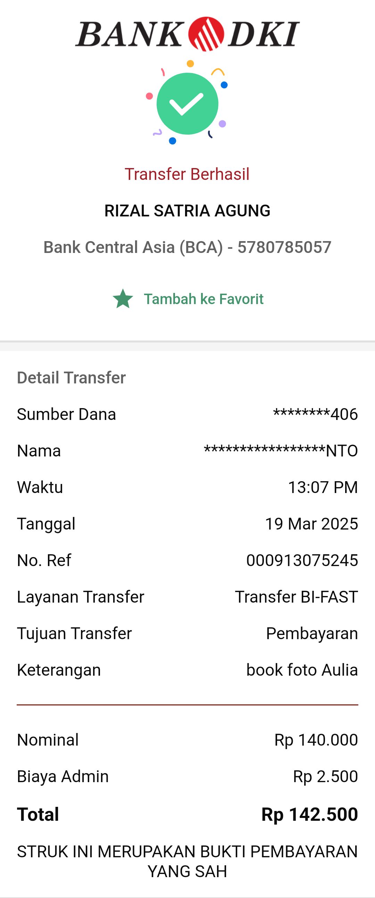Click the Detail Transfer section header
The width and height of the screenshot is (375, 898).
[71, 378]
